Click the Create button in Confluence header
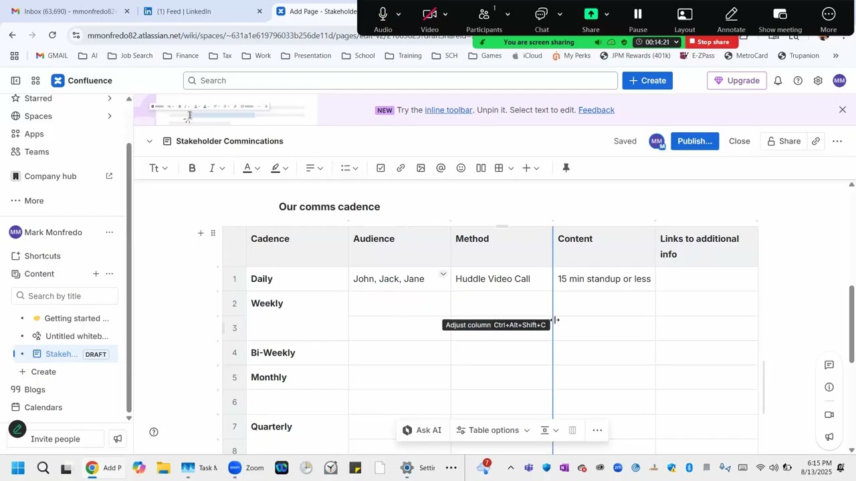 (x=647, y=81)
